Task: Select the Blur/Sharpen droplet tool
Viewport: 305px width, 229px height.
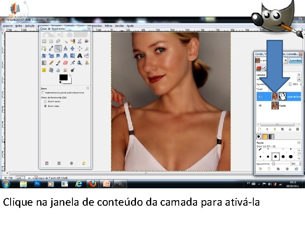Action: [x=58, y=70]
